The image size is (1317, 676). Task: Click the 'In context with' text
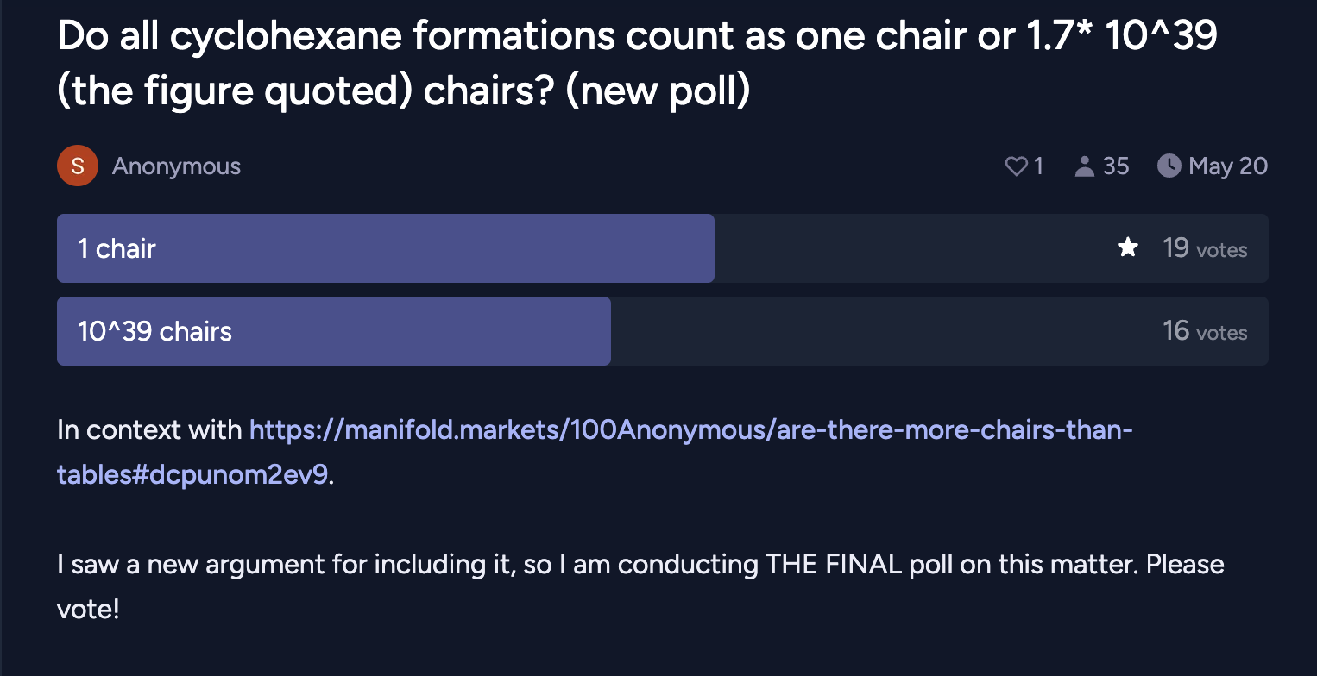[150, 429]
